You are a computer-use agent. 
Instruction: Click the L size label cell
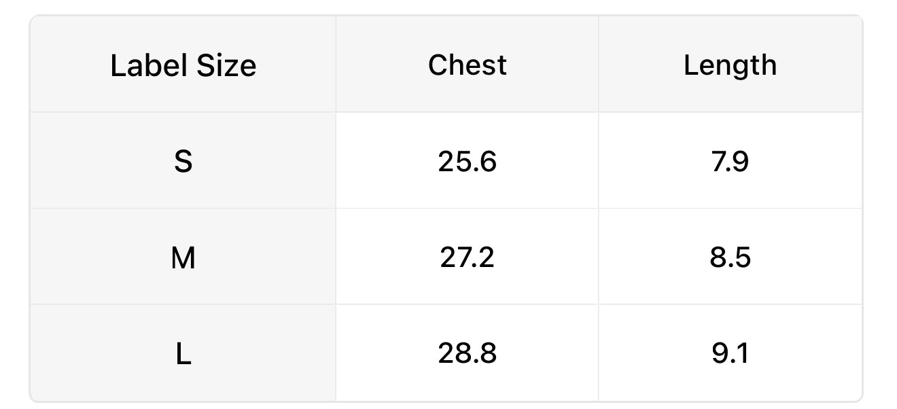pyautogui.click(x=183, y=354)
